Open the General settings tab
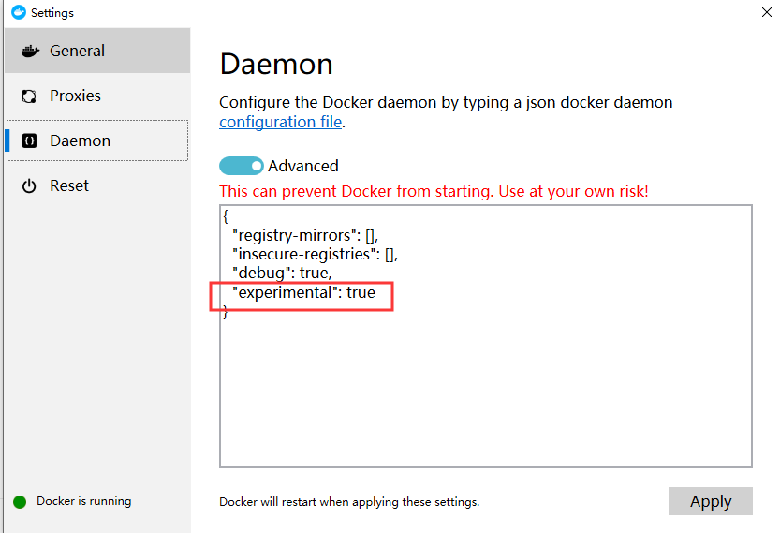 77,51
